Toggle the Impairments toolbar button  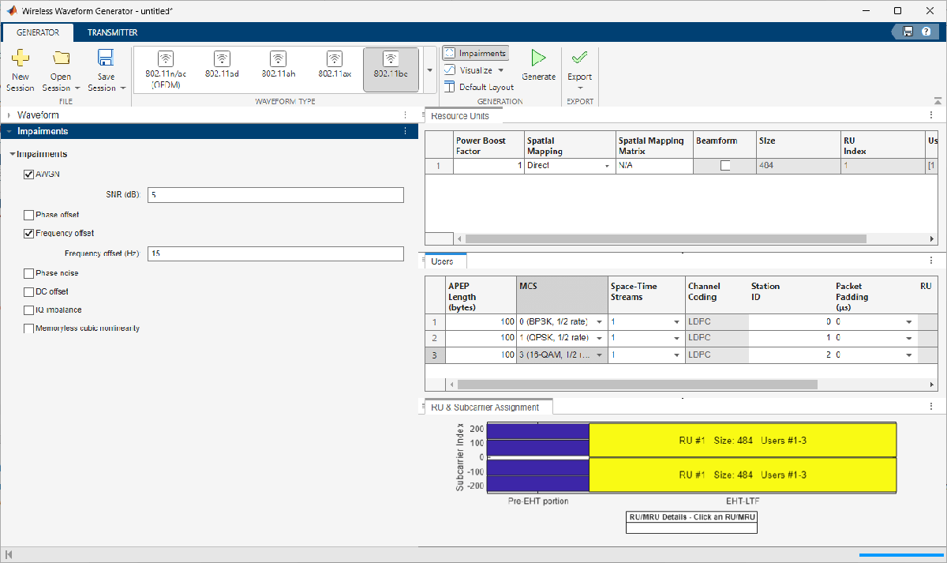(x=475, y=53)
